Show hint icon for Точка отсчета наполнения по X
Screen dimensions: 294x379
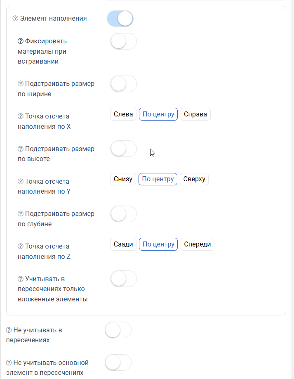tap(21, 116)
